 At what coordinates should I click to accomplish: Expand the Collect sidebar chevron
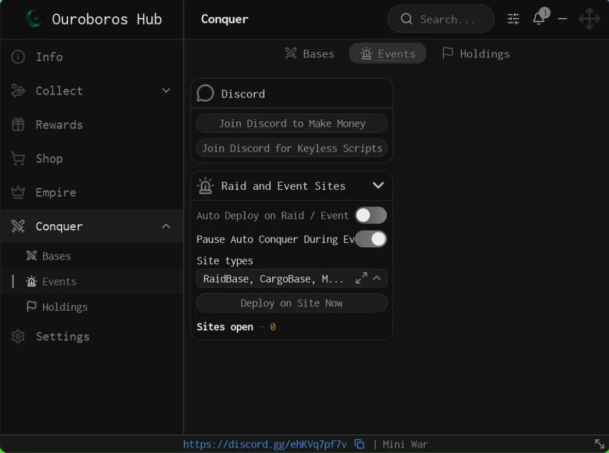(x=166, y=91)
